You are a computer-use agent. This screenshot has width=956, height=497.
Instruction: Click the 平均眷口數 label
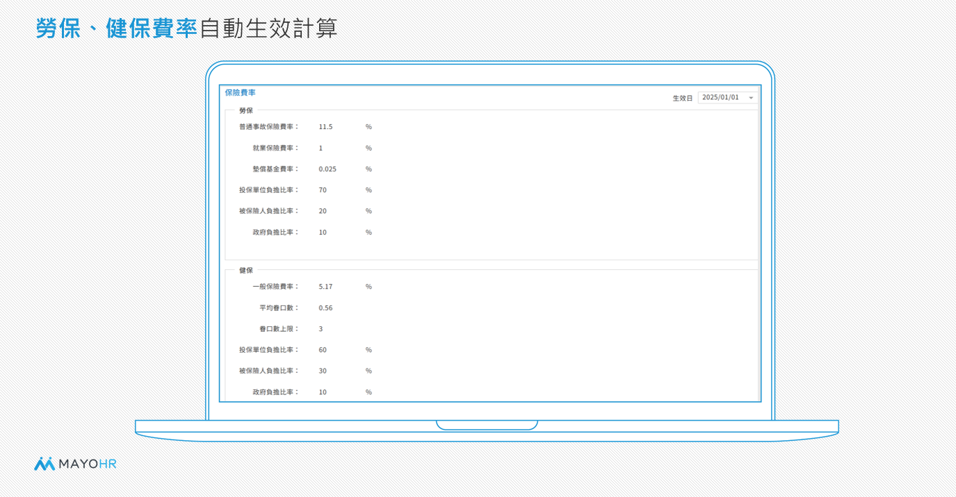pyautogui.click(x=279, y=308)
